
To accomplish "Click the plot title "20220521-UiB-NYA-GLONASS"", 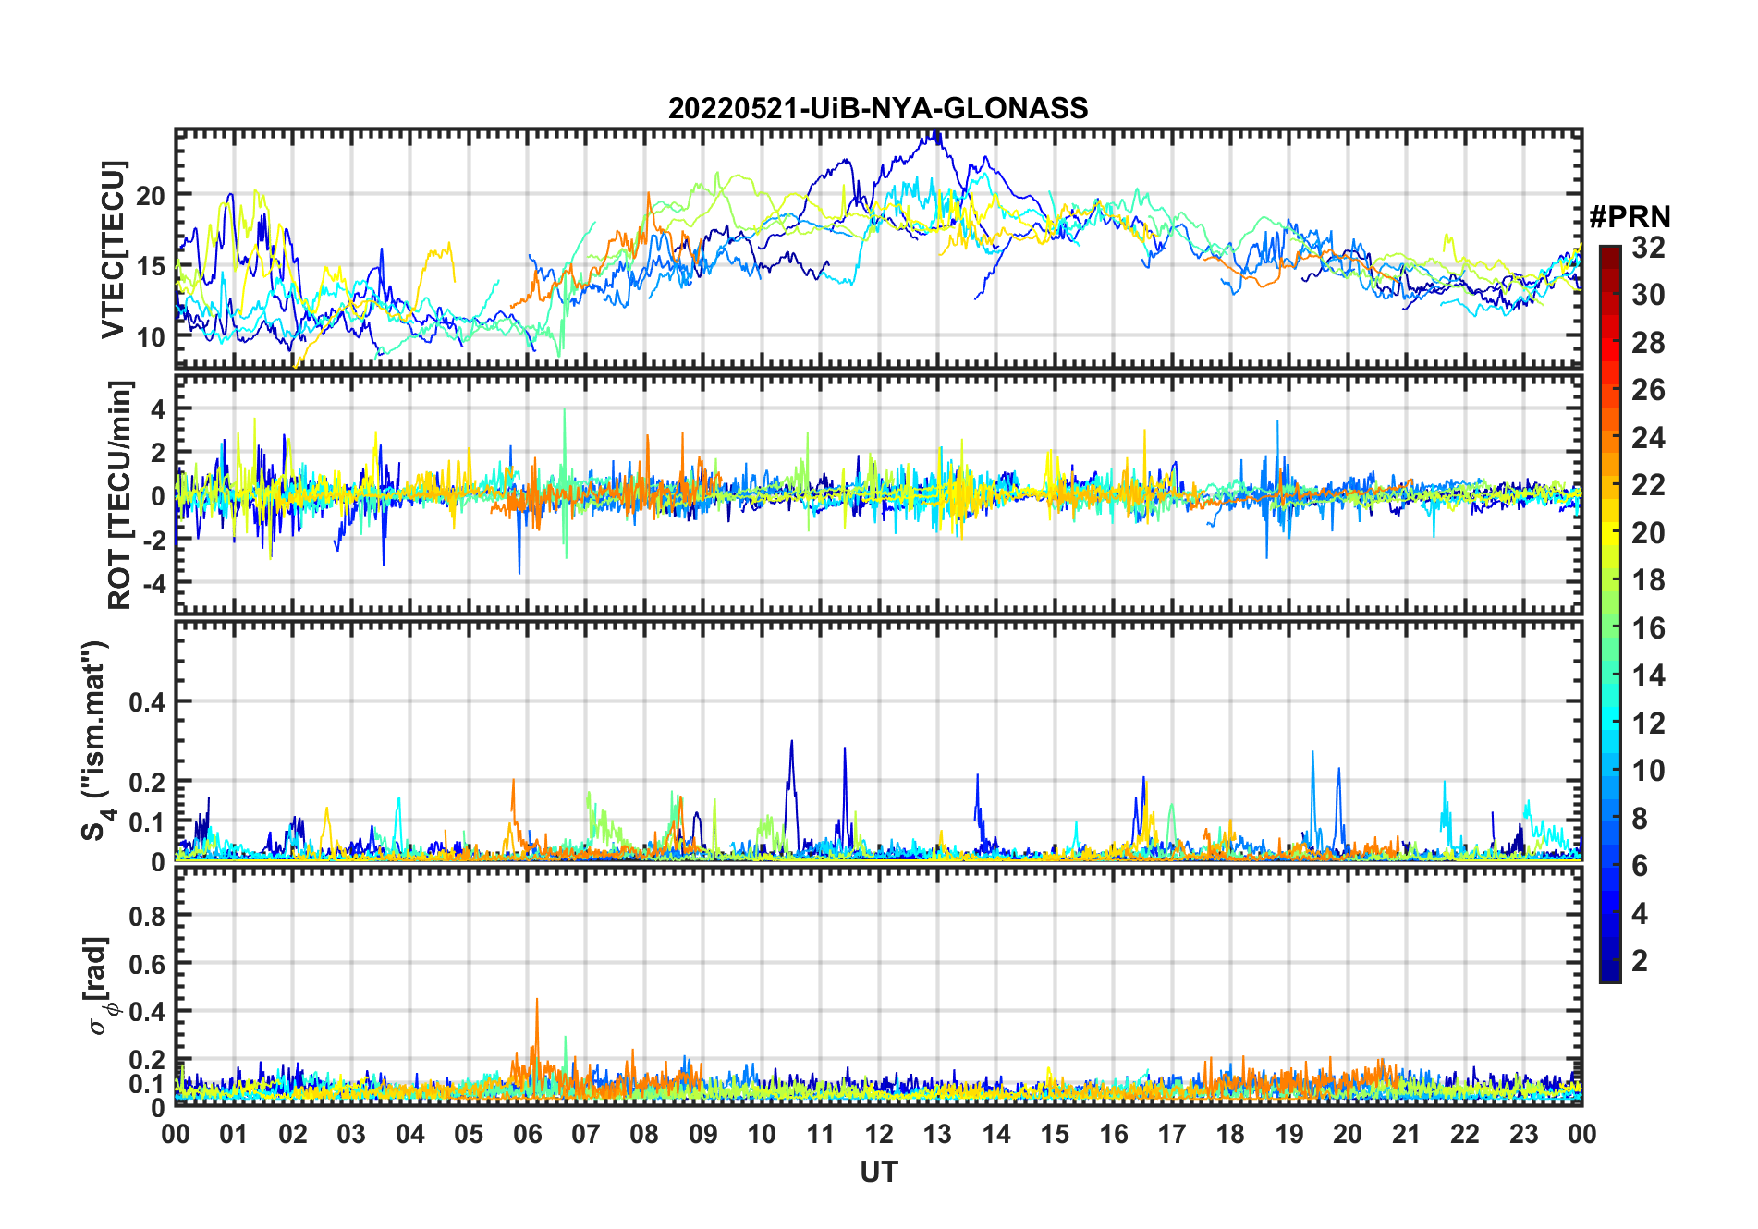I will click(878, 108).
